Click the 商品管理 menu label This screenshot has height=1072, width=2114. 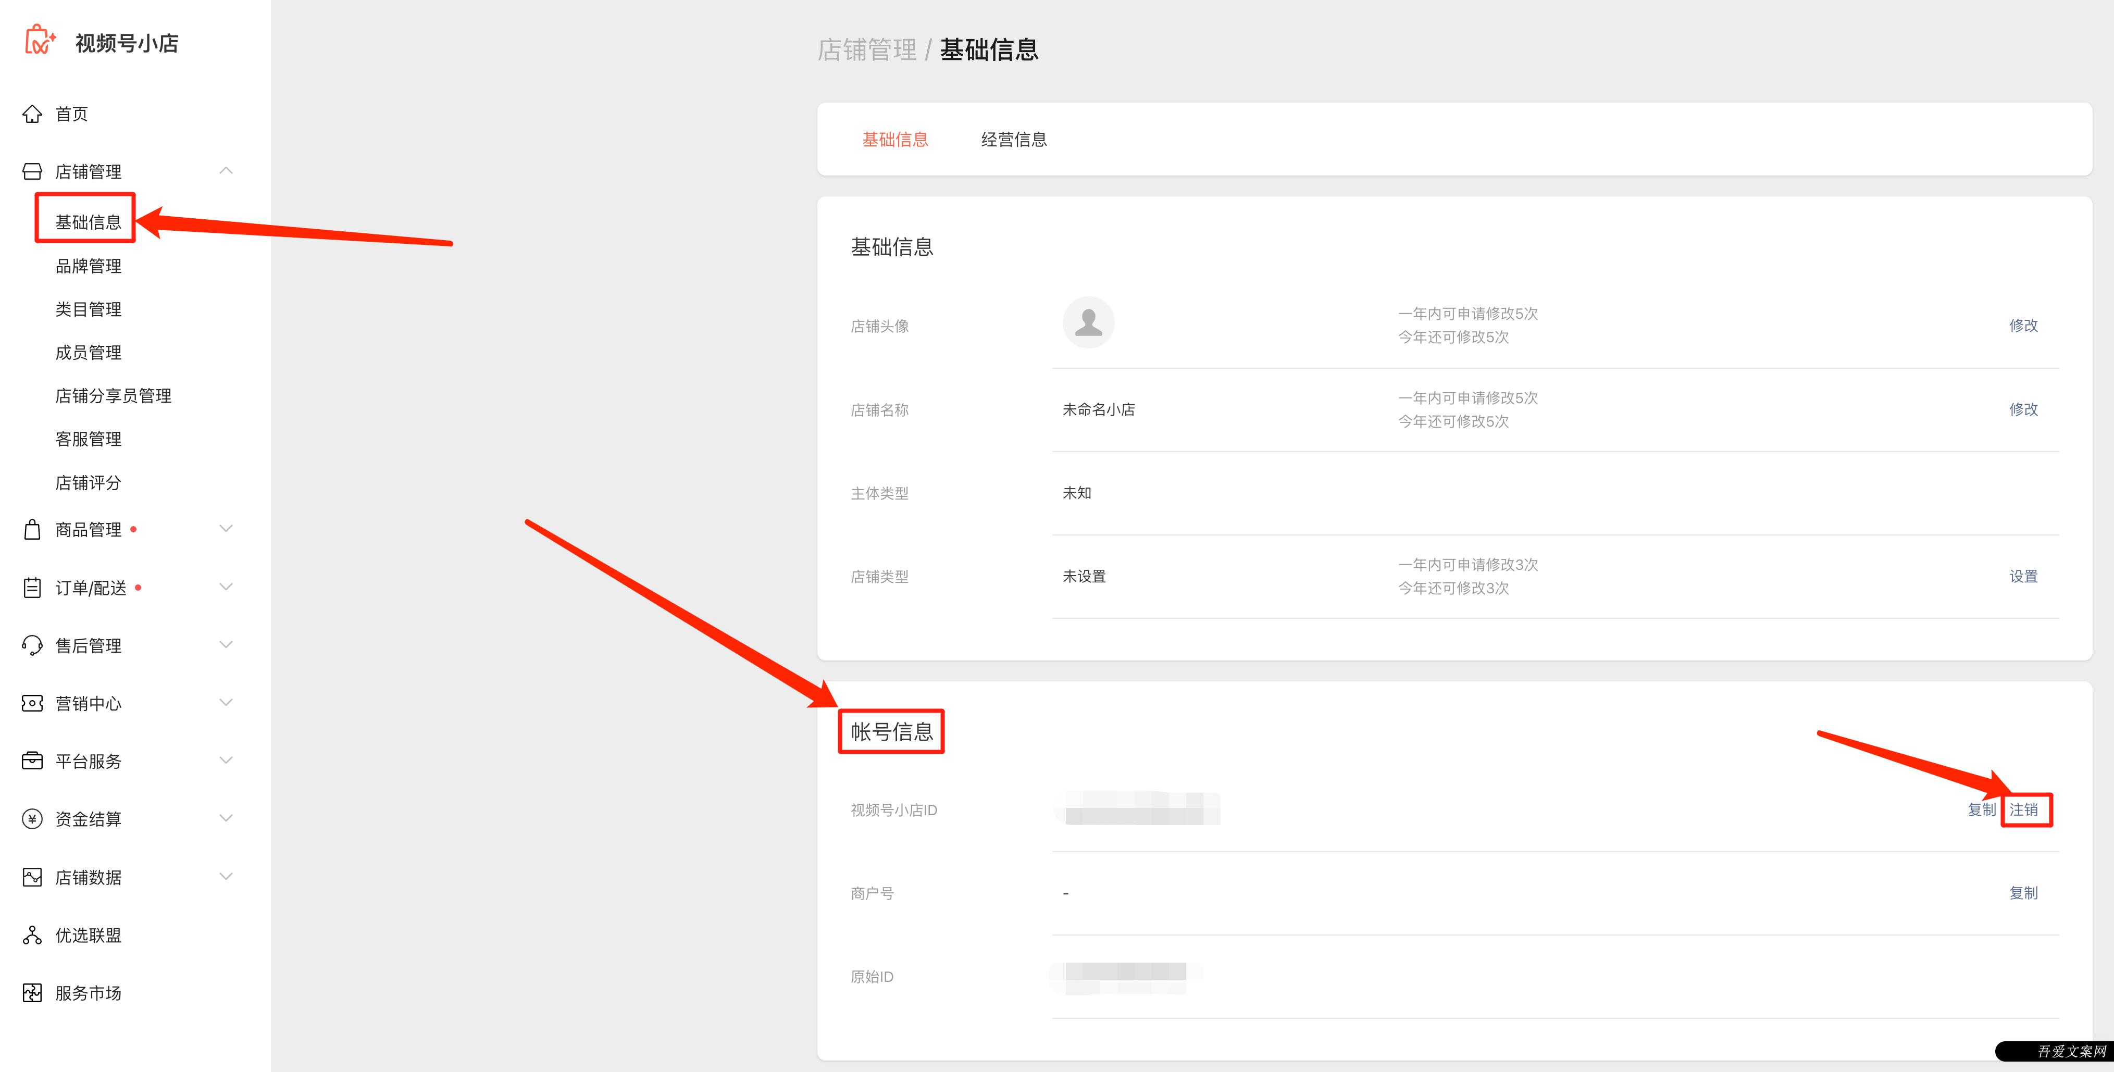(88, 530)
